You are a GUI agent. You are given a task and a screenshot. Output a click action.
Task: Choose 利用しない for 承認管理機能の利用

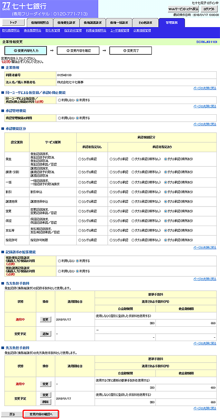point(59,118)
